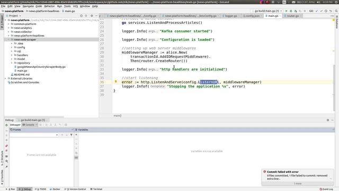Screen dimensions: 339x191
Task: Expand the repository folder
Action: 12,63
